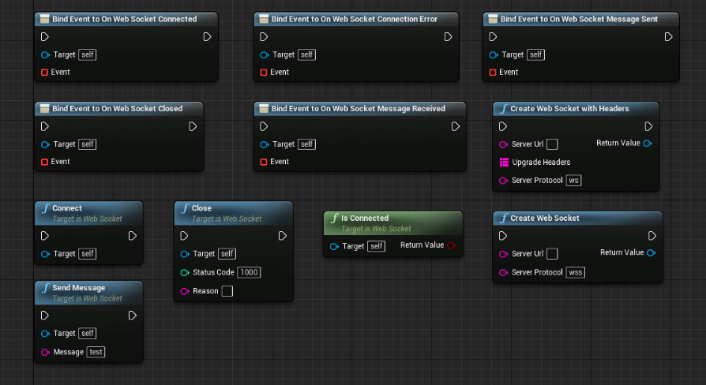Click self target box on Is Connected node

click(x=377, y=246)
